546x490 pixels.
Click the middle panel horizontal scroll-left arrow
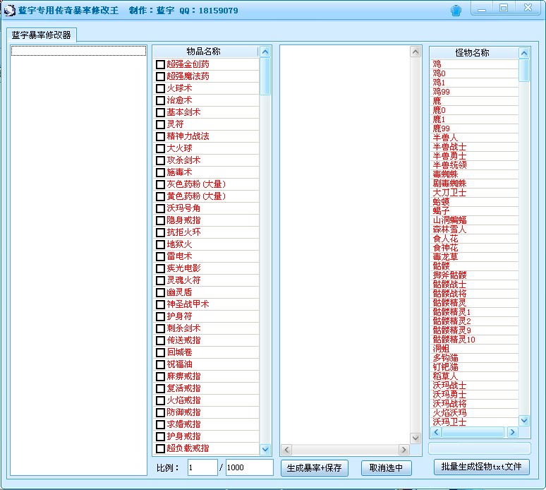pos(286,450)
